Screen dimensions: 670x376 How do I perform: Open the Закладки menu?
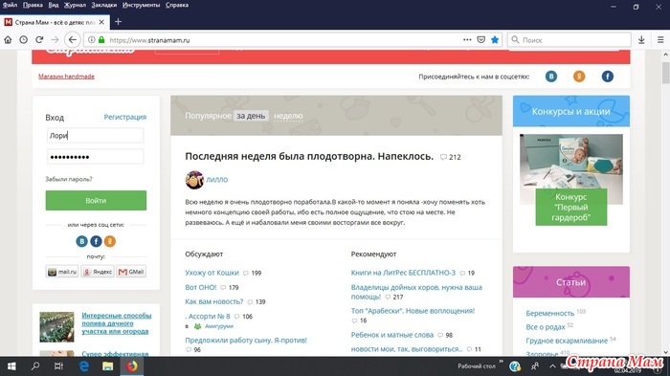(x=103, y=5)
